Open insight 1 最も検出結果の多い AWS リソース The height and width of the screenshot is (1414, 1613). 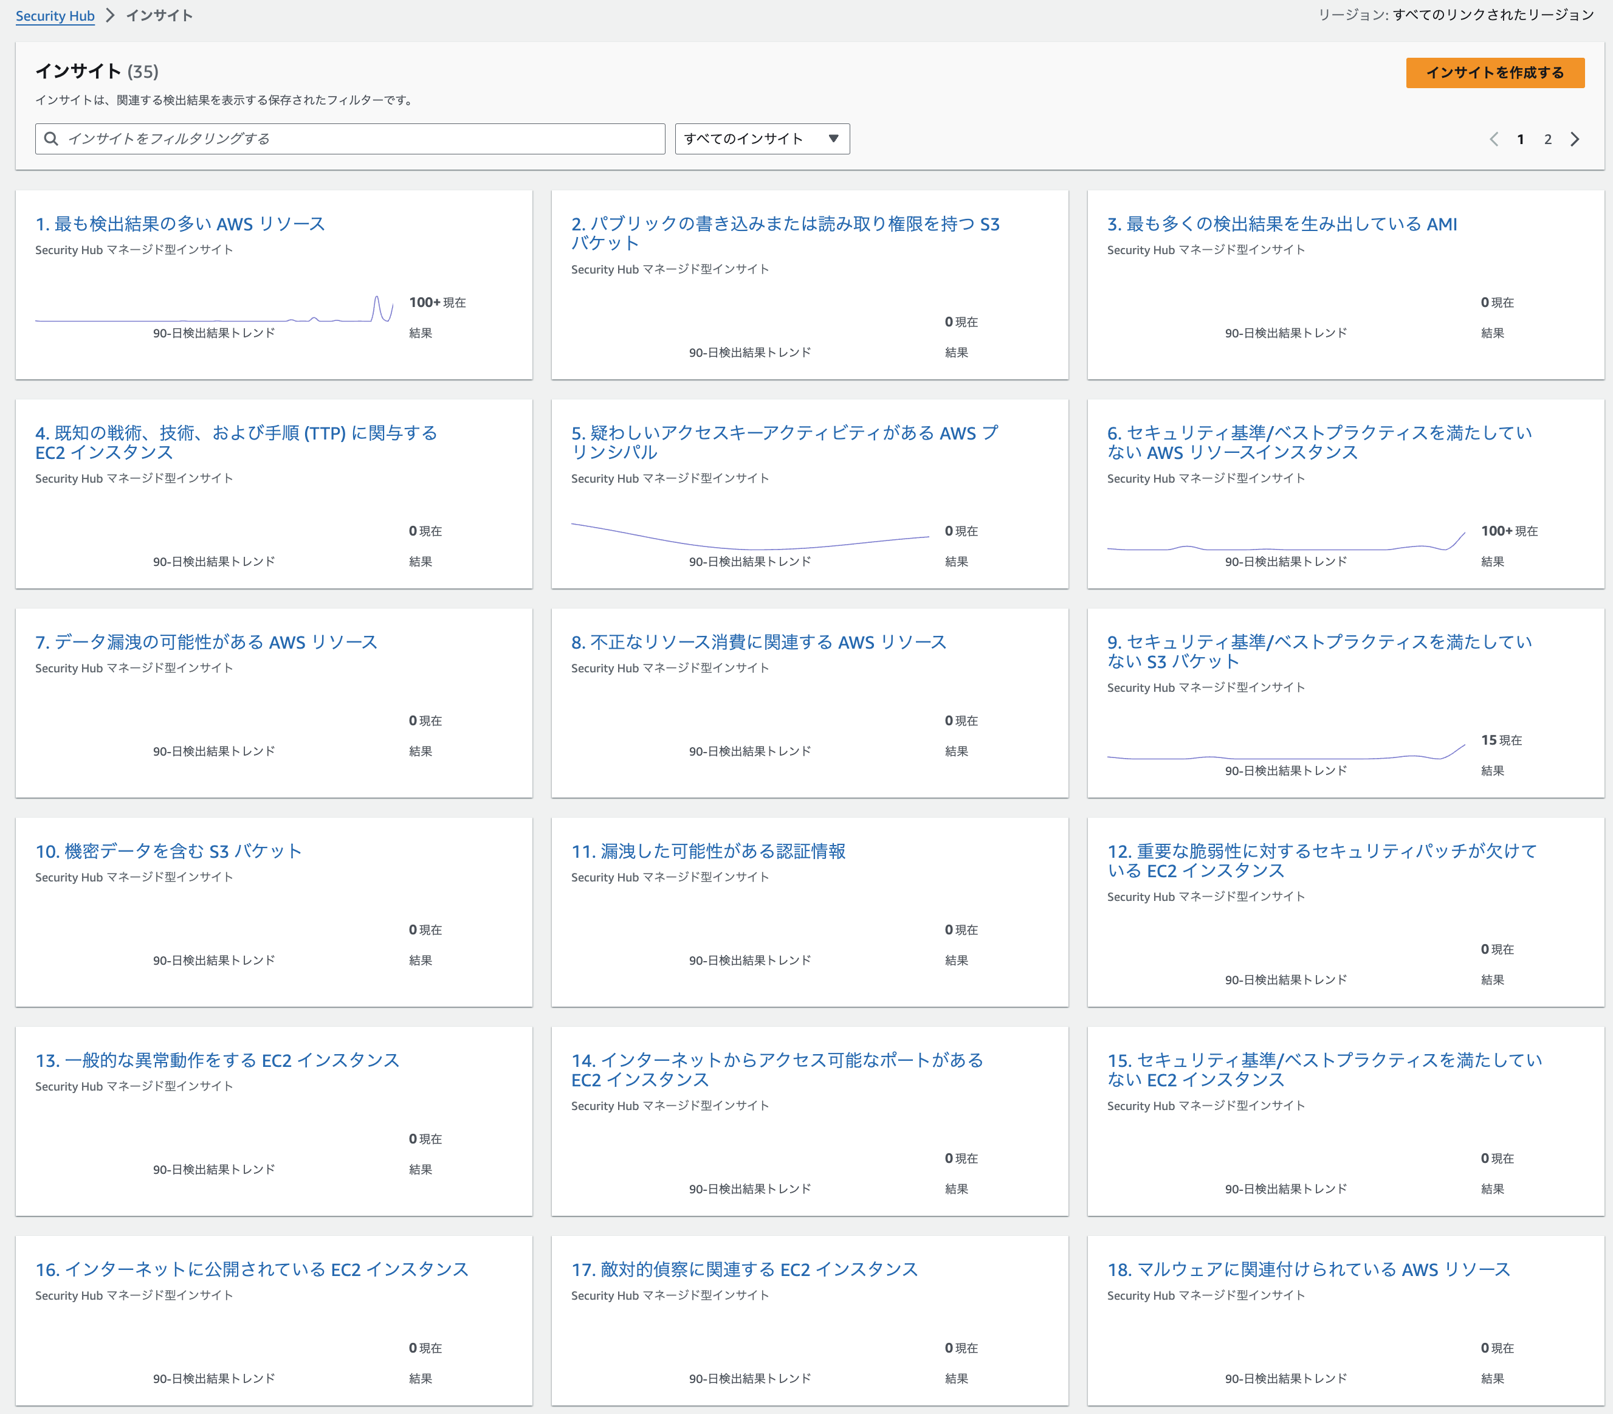(x=180, y=224)
